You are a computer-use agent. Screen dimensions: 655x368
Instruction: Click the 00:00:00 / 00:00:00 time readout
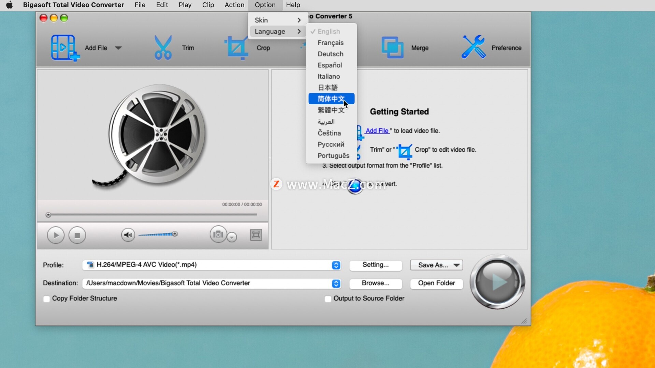pyautogui.click(x=242, y=204)
